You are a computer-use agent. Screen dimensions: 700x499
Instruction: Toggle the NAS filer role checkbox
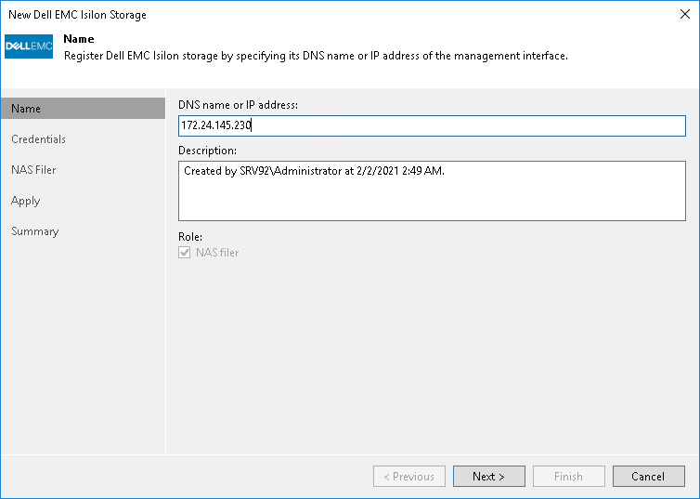click(x=186, y=253)
